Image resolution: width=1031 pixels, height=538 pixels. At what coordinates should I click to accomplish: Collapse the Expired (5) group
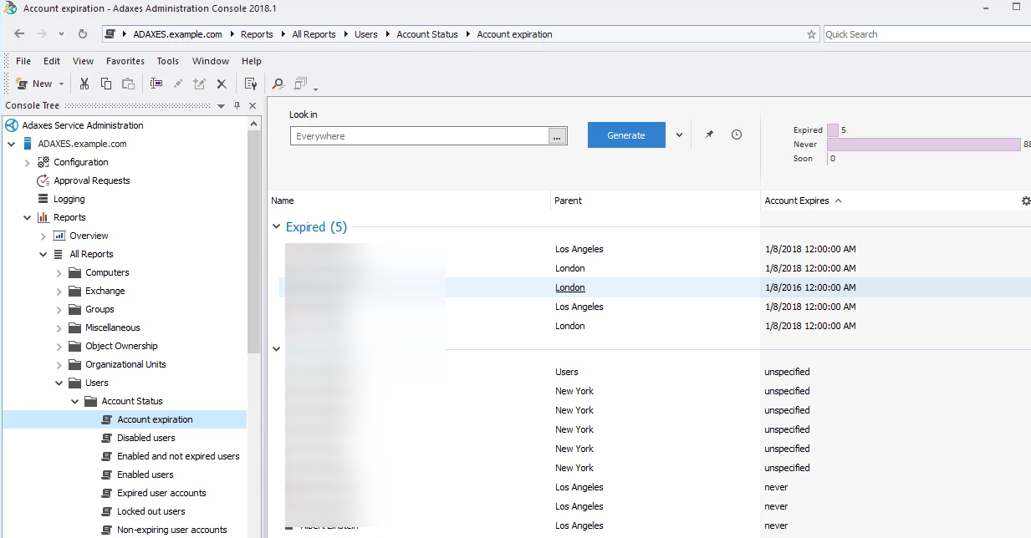tap(277, 227)
